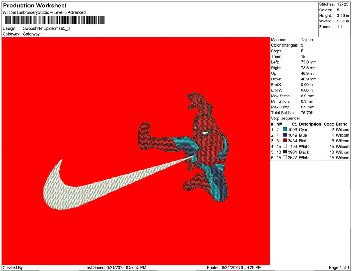This screenshot has width=352, height=271.
Task: Click the Total Bobbin value '75.79ft'
Action: tap(307, 112)
